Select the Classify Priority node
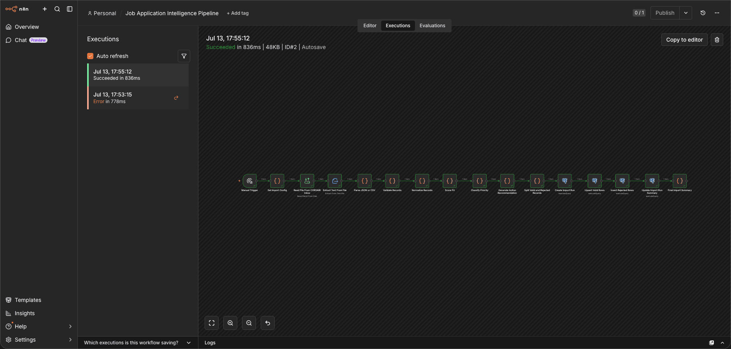This screenshot has height=349, width=731. pos(480,181)
